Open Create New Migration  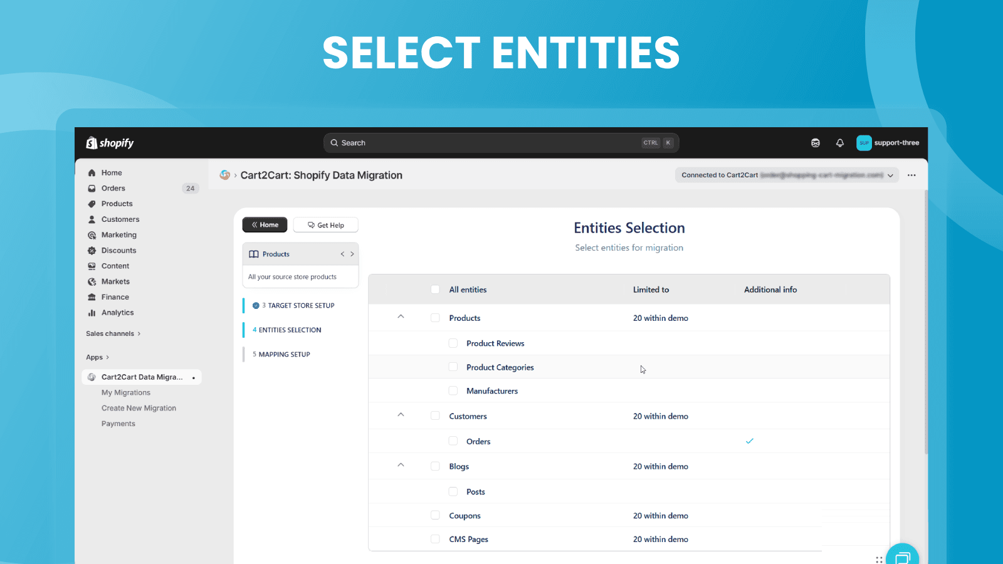pyautogui.click(x=139, y=408)
